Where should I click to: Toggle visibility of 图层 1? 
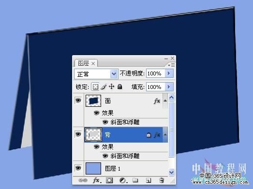tap(78, 168)
